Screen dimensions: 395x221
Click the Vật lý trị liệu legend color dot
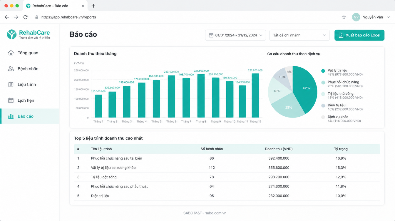click(323, 71)
